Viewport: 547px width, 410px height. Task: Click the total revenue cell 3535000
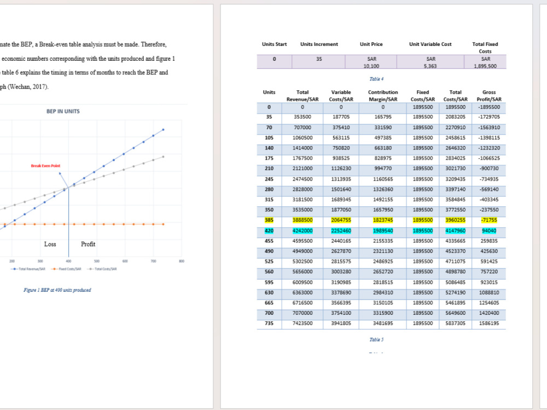tap(302, 210)
